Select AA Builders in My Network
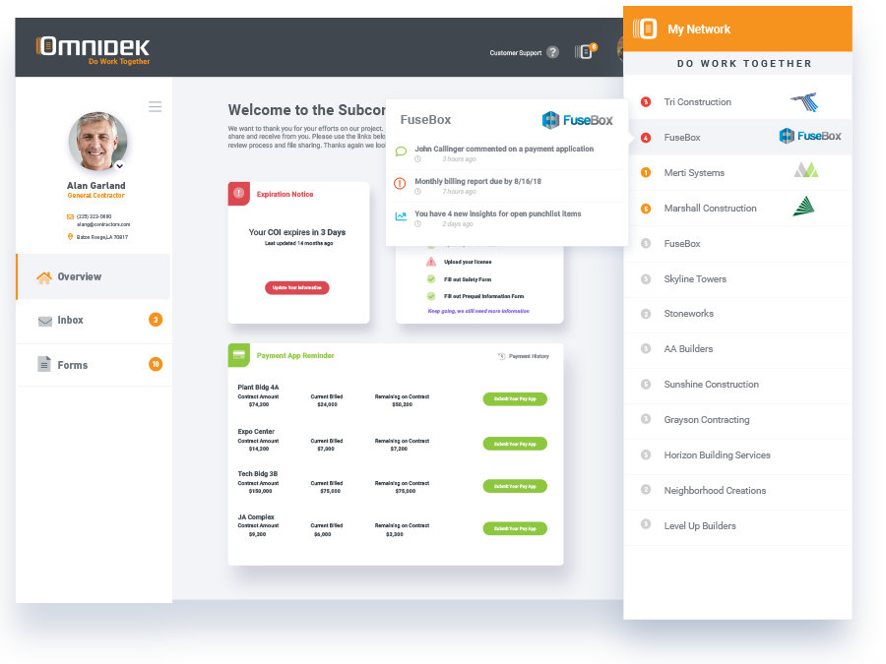The image size is (886, 664). (x=738, y=349)
